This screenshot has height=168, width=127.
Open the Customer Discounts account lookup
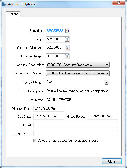[x=67, y=48]
